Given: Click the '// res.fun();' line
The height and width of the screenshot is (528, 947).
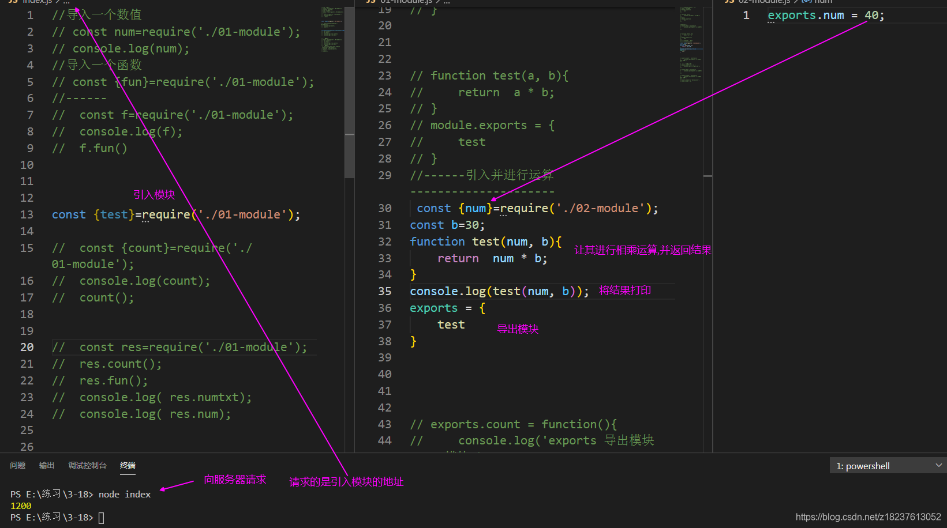Looking at the screenshot, I should point(100,380).
